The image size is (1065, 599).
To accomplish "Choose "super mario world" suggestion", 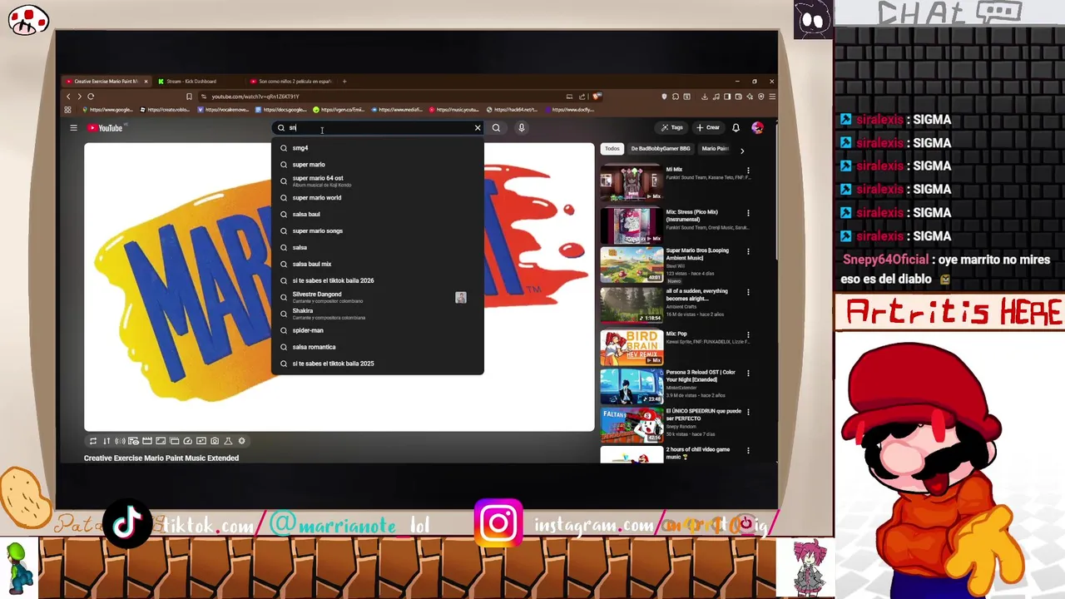I will [377, 198].
